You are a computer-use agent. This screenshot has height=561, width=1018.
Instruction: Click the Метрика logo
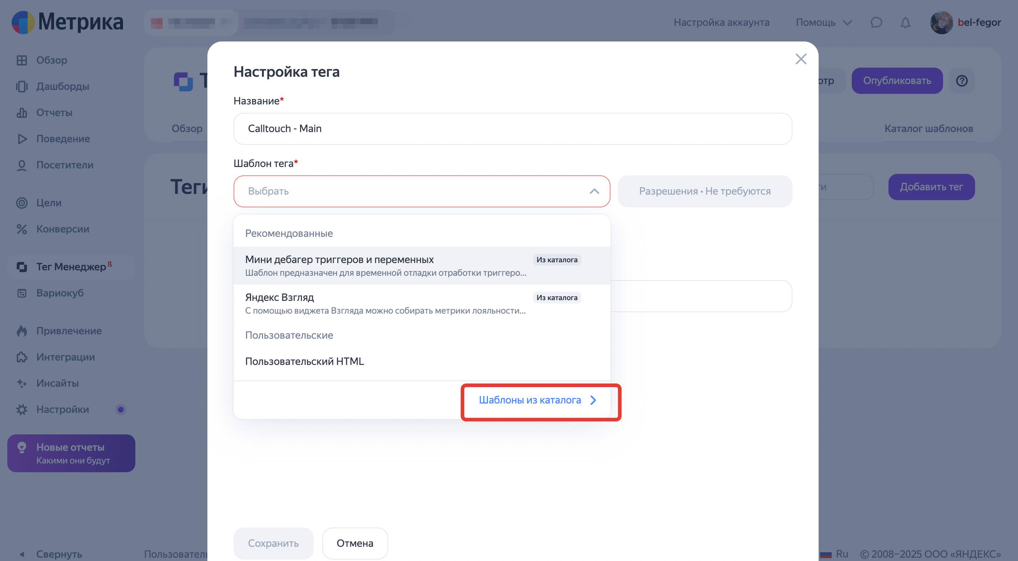(67, 22)
